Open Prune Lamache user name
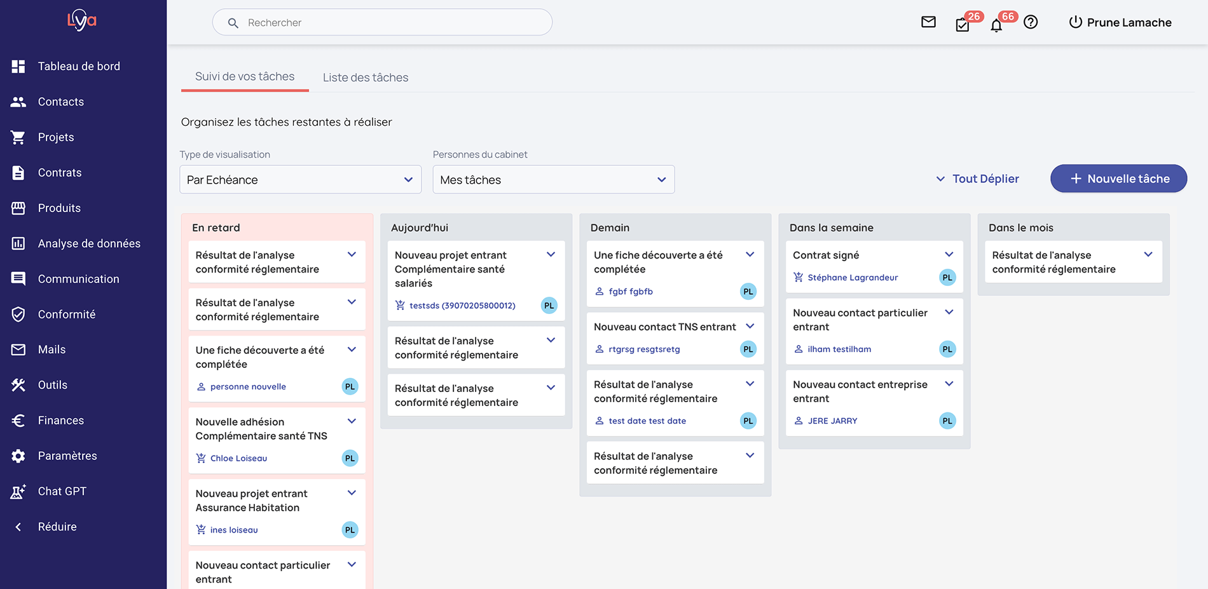This screenshot has width=1208, height=589. click(1129, 22)
